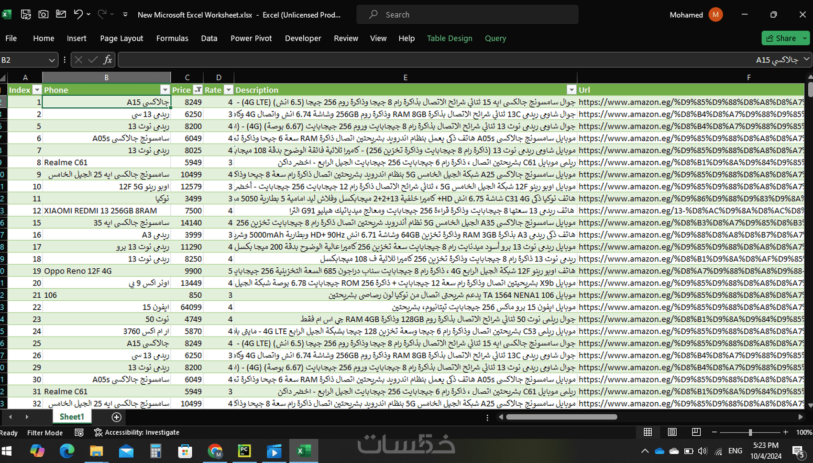
Task: Click the Share button
Action: point(781,38)
